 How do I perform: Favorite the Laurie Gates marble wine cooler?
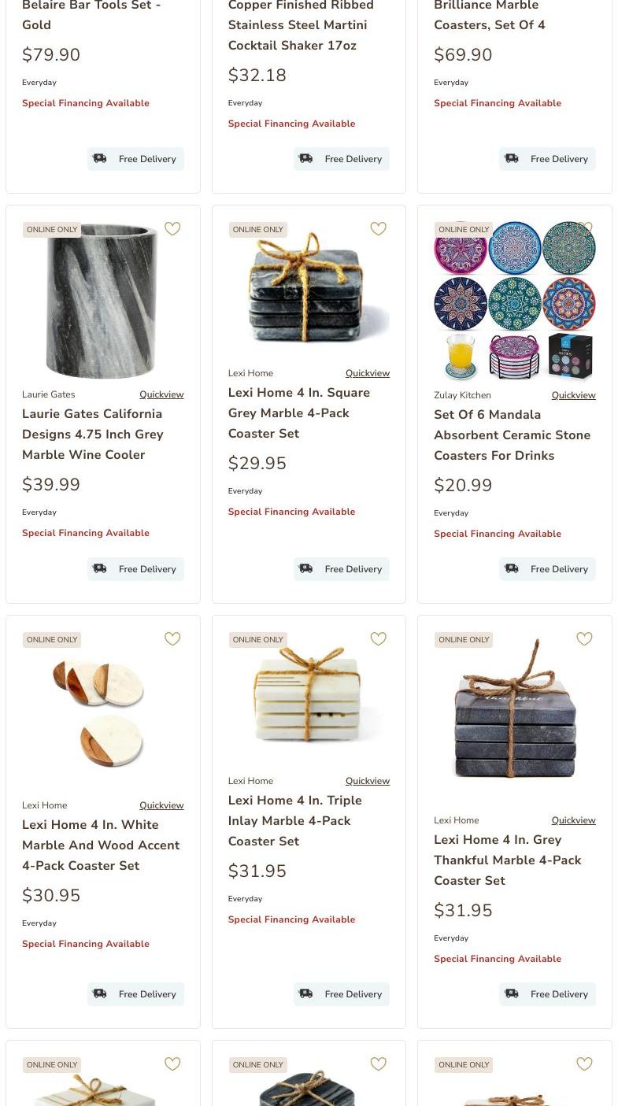(x=172, y=229)
